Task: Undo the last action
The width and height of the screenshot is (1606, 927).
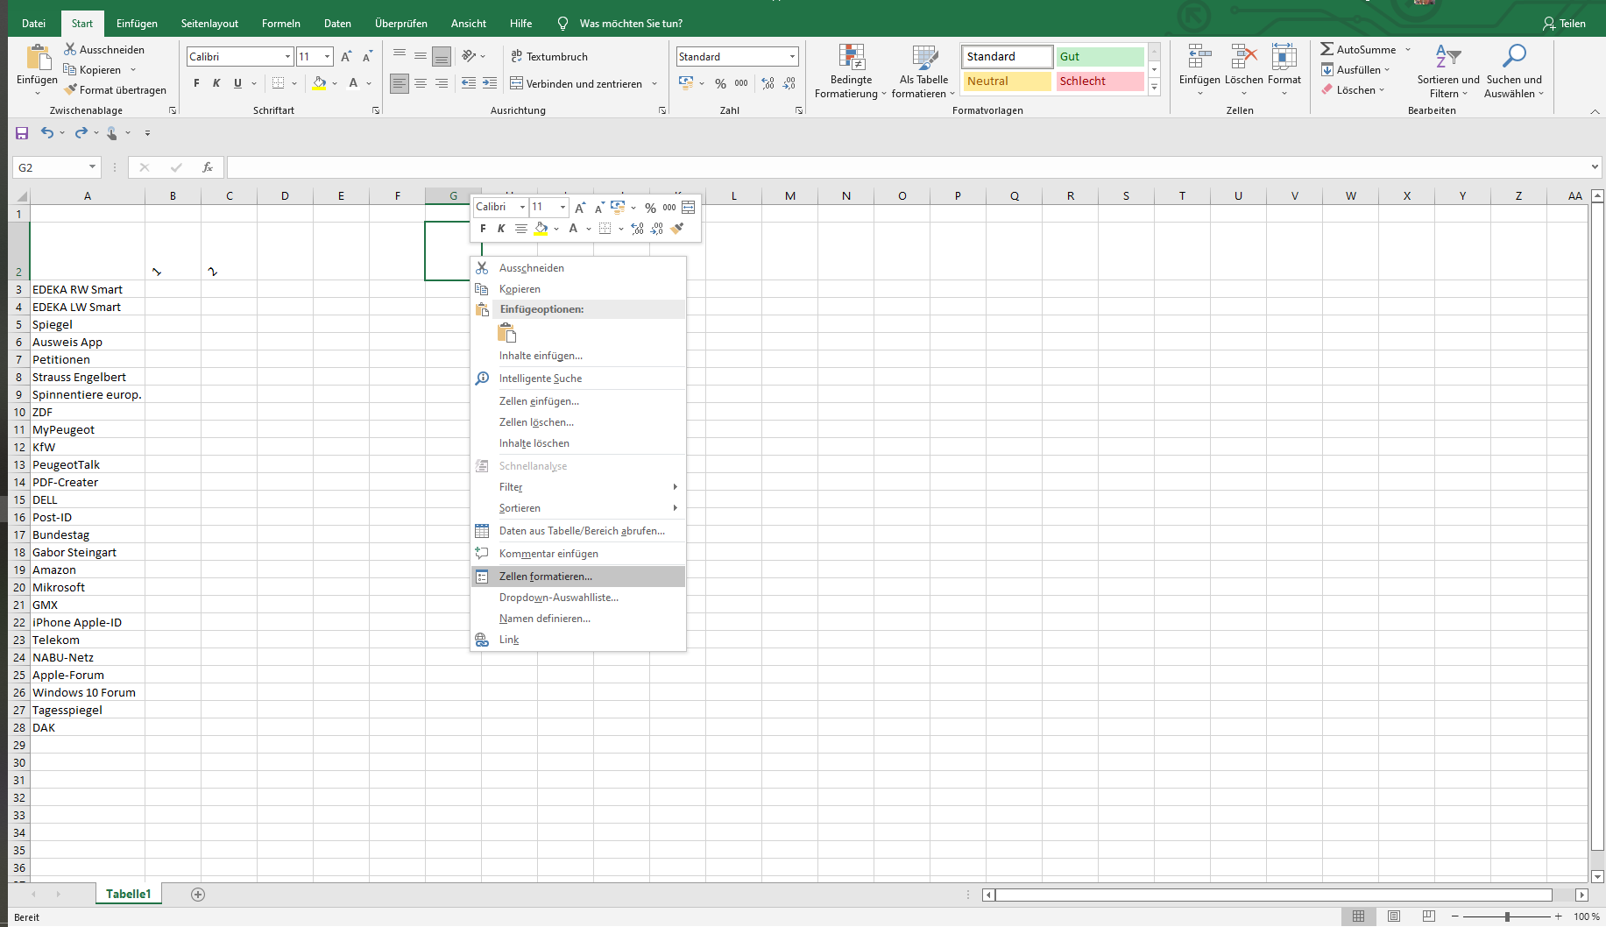Action: [x=47, y=133]
